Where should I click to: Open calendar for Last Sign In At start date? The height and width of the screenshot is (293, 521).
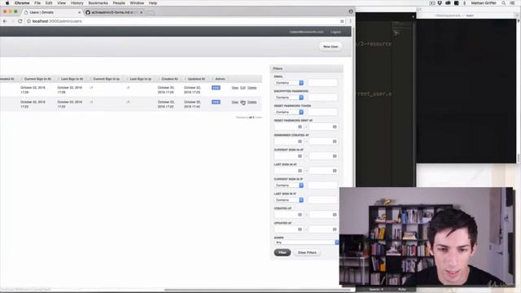coord(300,171)
